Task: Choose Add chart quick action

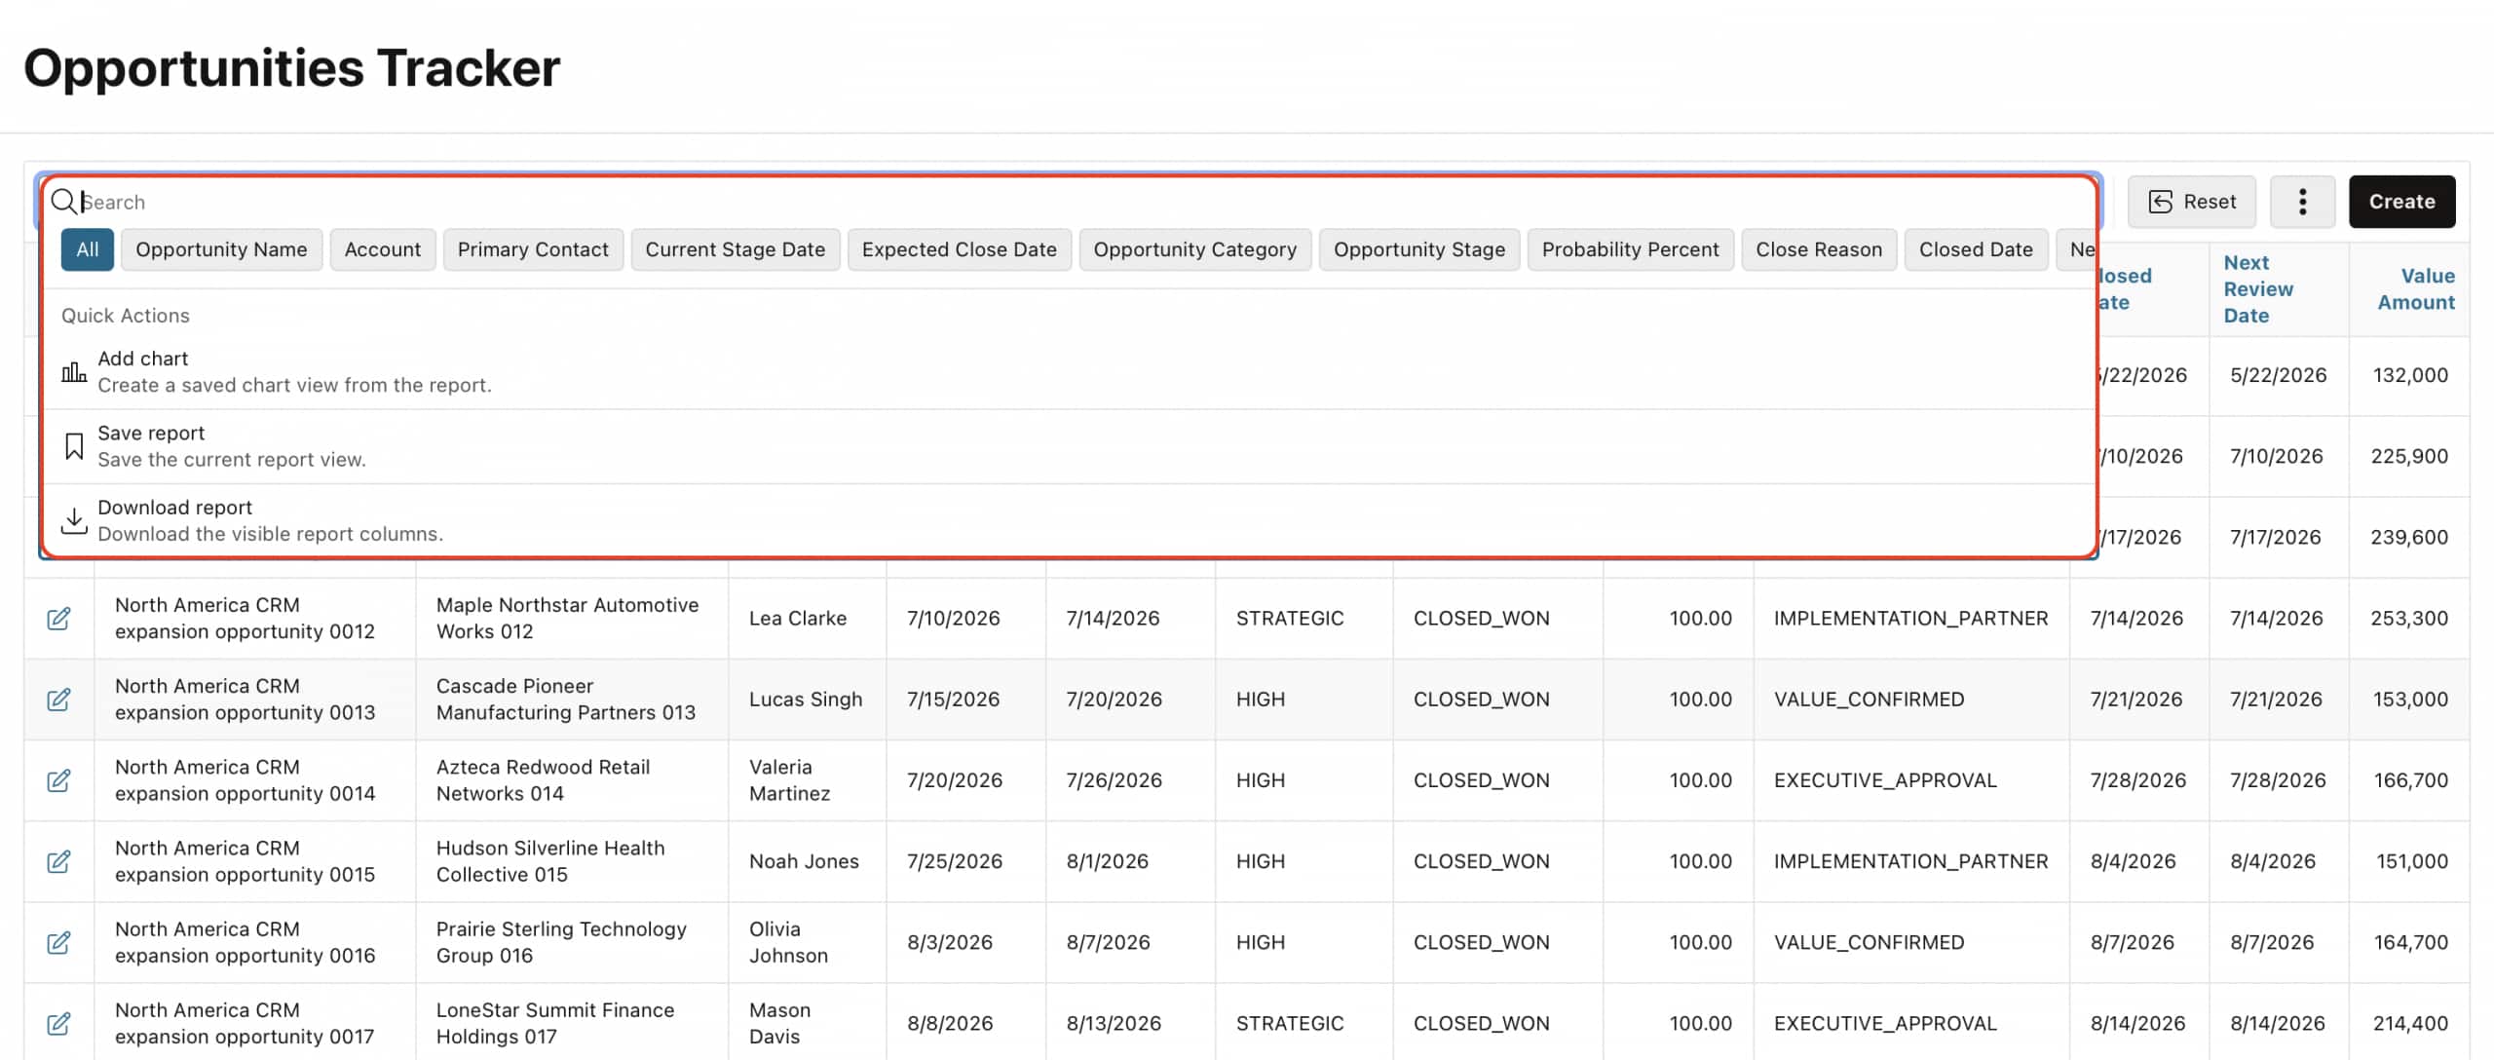Action: tap(1070, 372)
